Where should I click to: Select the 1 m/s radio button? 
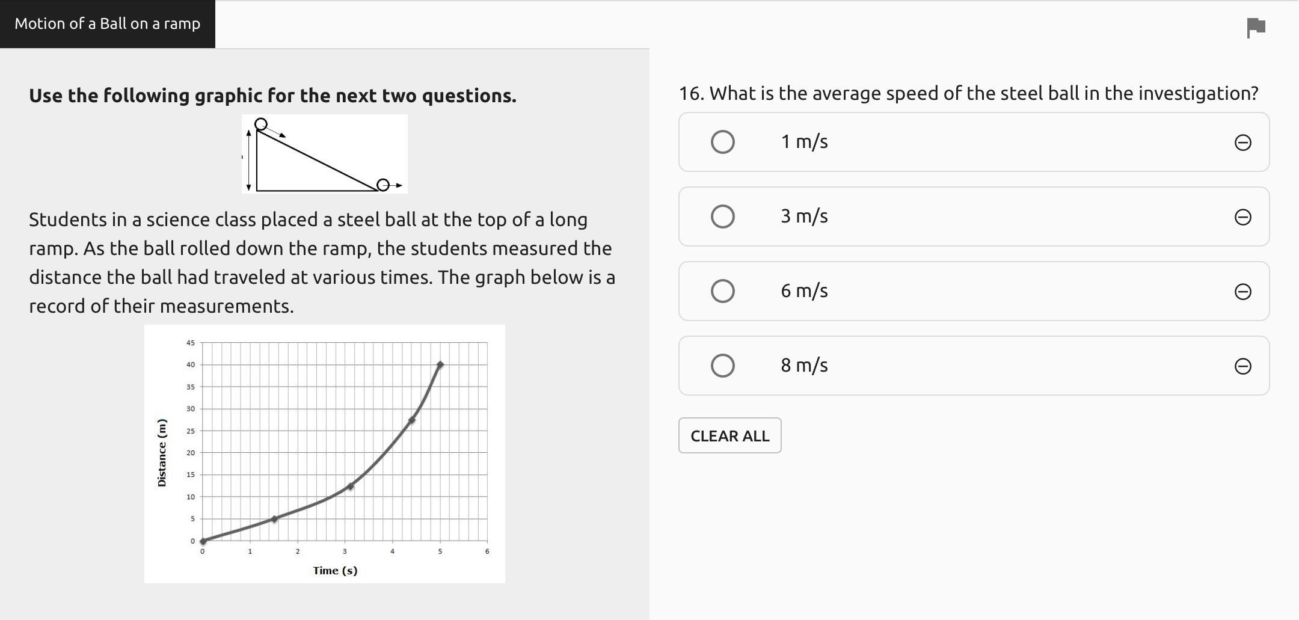[x=722, y=143]
